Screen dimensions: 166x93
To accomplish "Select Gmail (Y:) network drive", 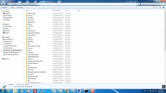I will tap(13, 52).
